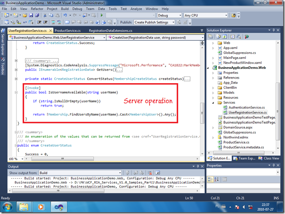Cut selection with the scissors icon

click(45, 15)
